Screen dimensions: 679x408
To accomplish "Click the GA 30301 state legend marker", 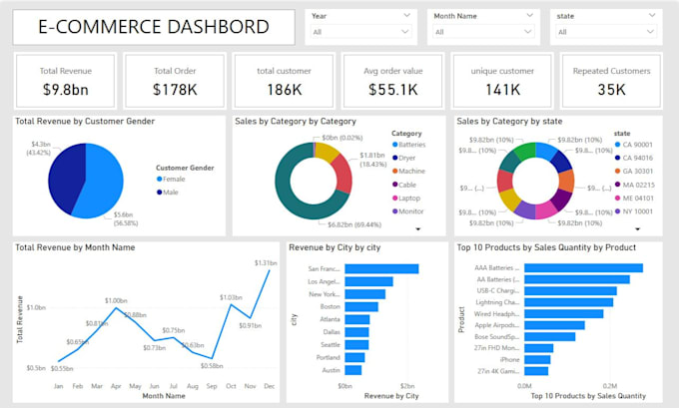I will coord(617,172).
